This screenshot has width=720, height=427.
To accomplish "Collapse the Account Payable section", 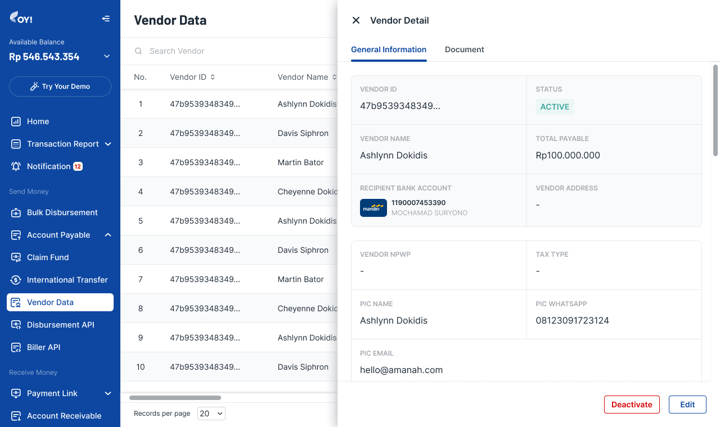I will pos(108,235).
